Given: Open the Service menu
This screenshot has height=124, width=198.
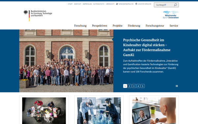Looking at the screenshot, I should click(174, 26).
